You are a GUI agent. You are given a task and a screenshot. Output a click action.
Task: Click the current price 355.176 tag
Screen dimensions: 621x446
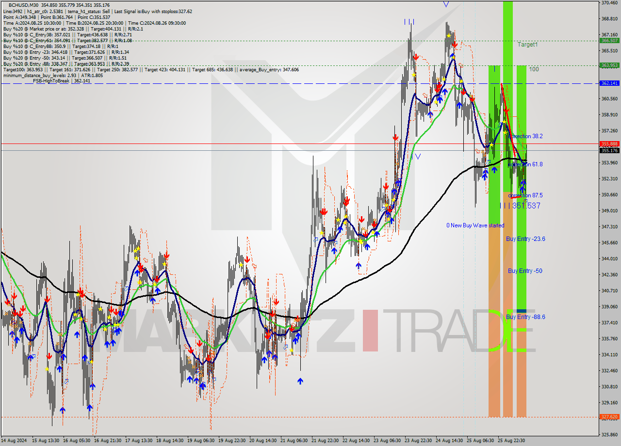coord(609,150)
